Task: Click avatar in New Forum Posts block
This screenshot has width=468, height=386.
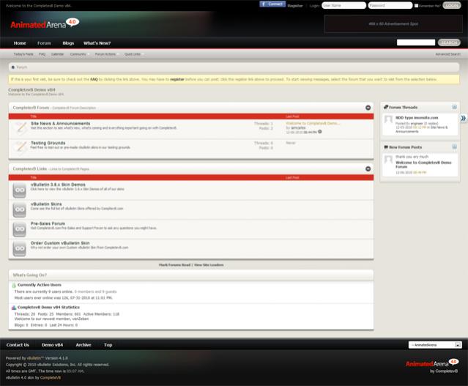Action: (x=388, y=160)
